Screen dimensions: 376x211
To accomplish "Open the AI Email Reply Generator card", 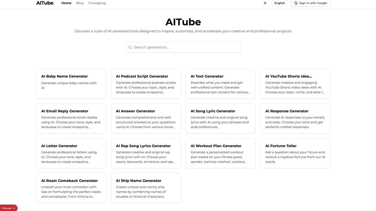I will (x=71, y=118).
